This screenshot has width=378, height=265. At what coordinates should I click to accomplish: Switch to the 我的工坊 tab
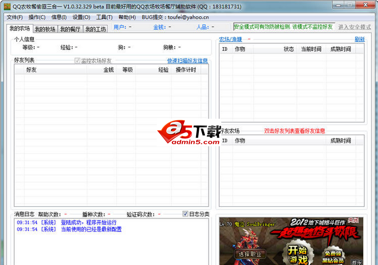coord(95,29)
